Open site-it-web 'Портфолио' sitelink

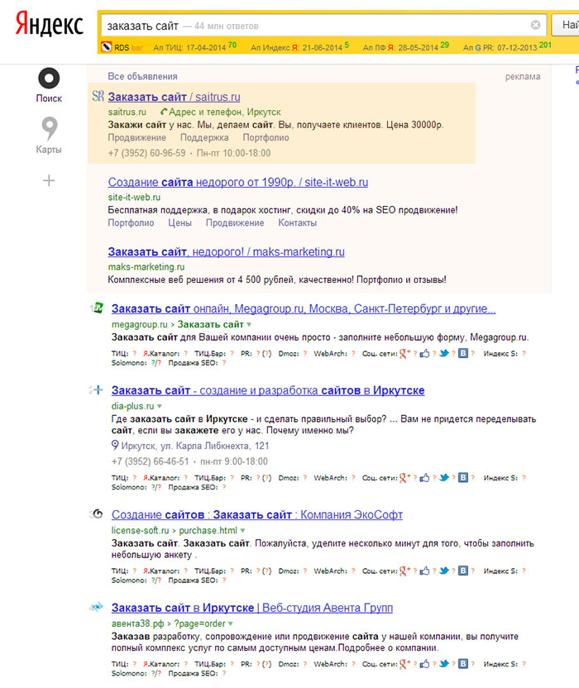(132, 223)
